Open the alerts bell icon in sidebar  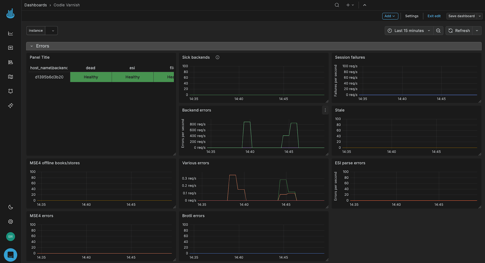click(x=11, y=91)
